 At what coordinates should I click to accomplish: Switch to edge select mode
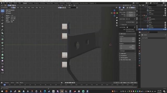click(13, 7)
